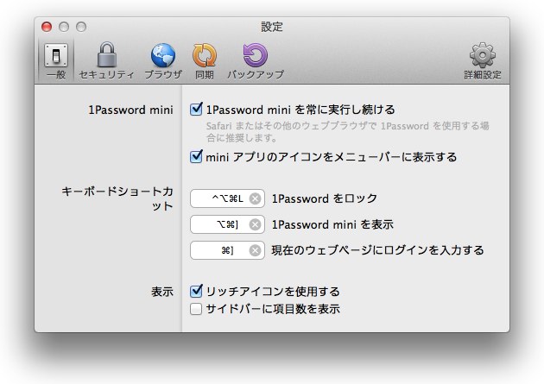544x384 pixels.
Task: Clear the ⌘] login fill shortcut
Action: click(x=255, y=250)
